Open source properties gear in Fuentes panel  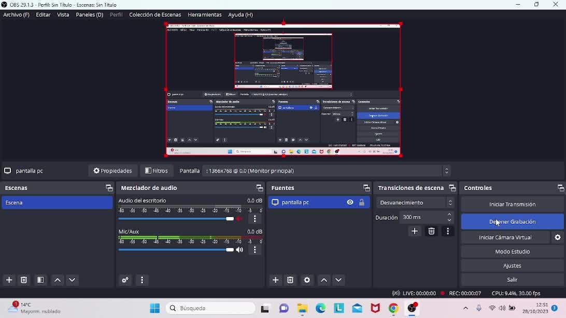tap(307, 280)
